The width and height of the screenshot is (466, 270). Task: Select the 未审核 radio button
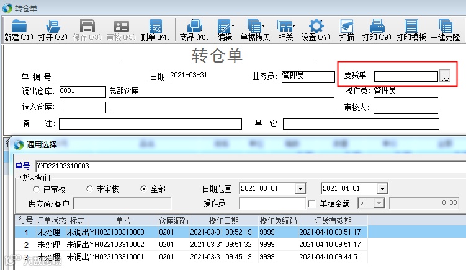click(x=89, y=189)
